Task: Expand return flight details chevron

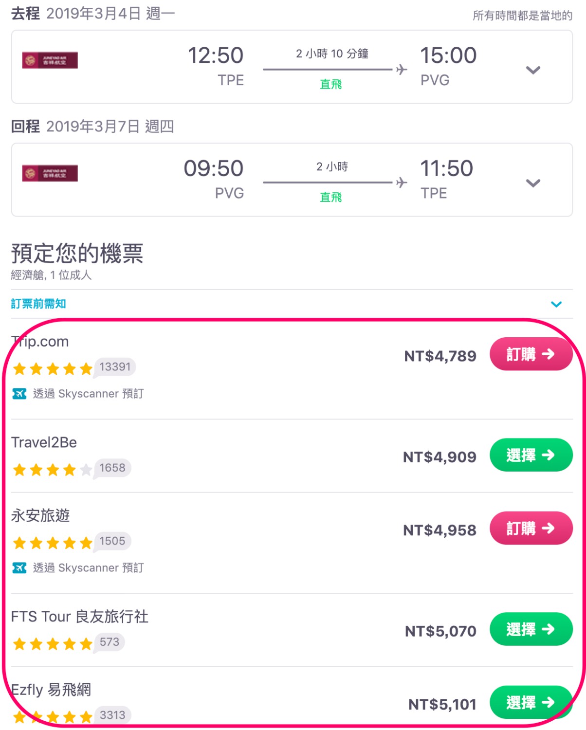Action: [533, 183]
